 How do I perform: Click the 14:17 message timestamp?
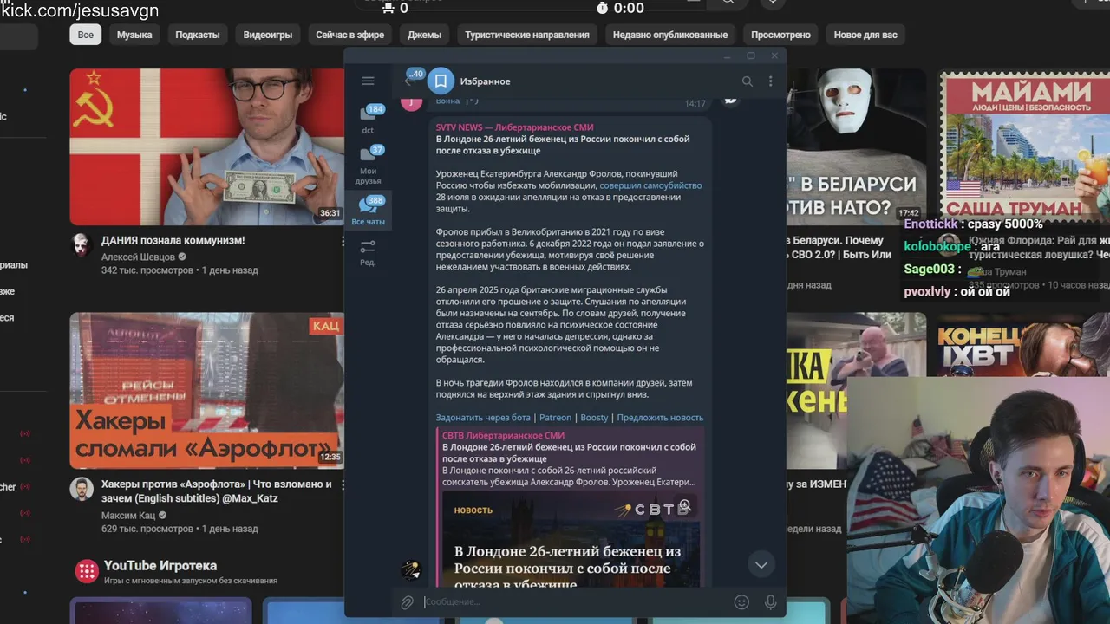click(x=695, y=103)
